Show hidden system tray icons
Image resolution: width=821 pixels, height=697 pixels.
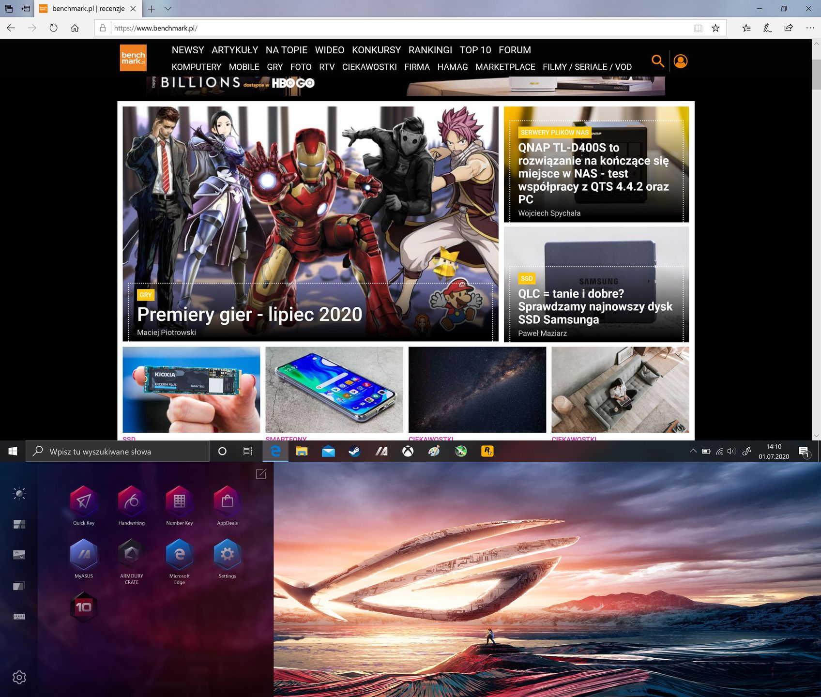(x=693, y=451)
